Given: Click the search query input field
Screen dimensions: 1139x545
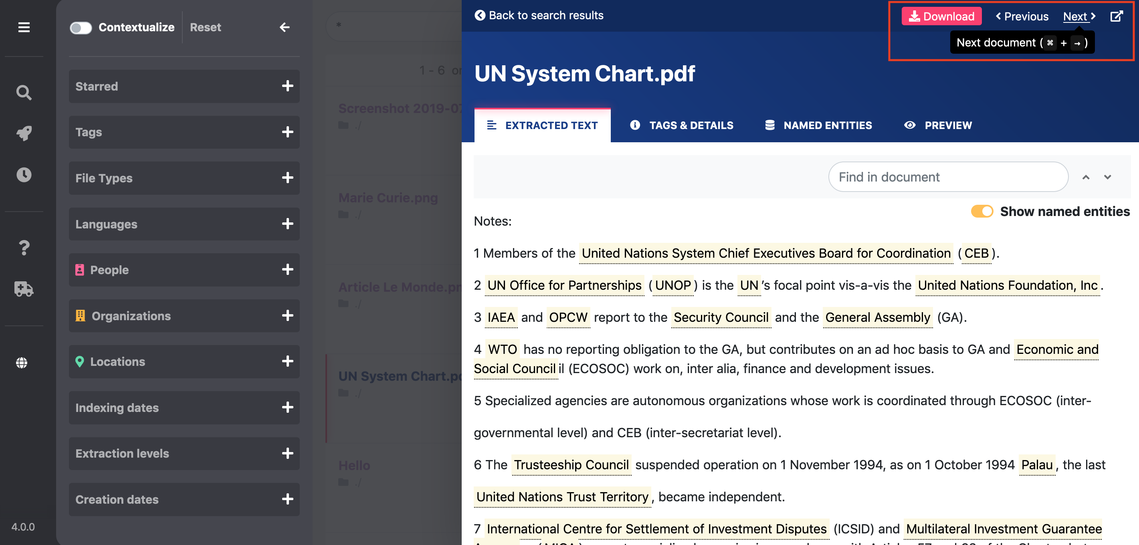Looking at the screenshot, I should (394, 26).
